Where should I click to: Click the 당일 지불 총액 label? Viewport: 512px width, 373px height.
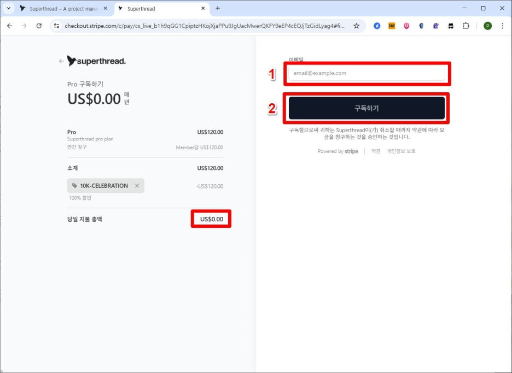85,219
